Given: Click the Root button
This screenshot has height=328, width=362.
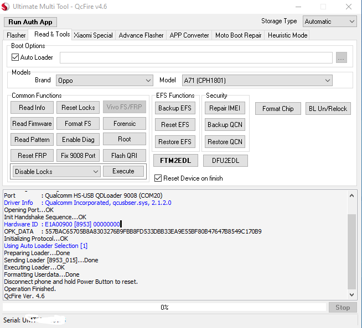Looking at the screenshot, I should 125,139.
